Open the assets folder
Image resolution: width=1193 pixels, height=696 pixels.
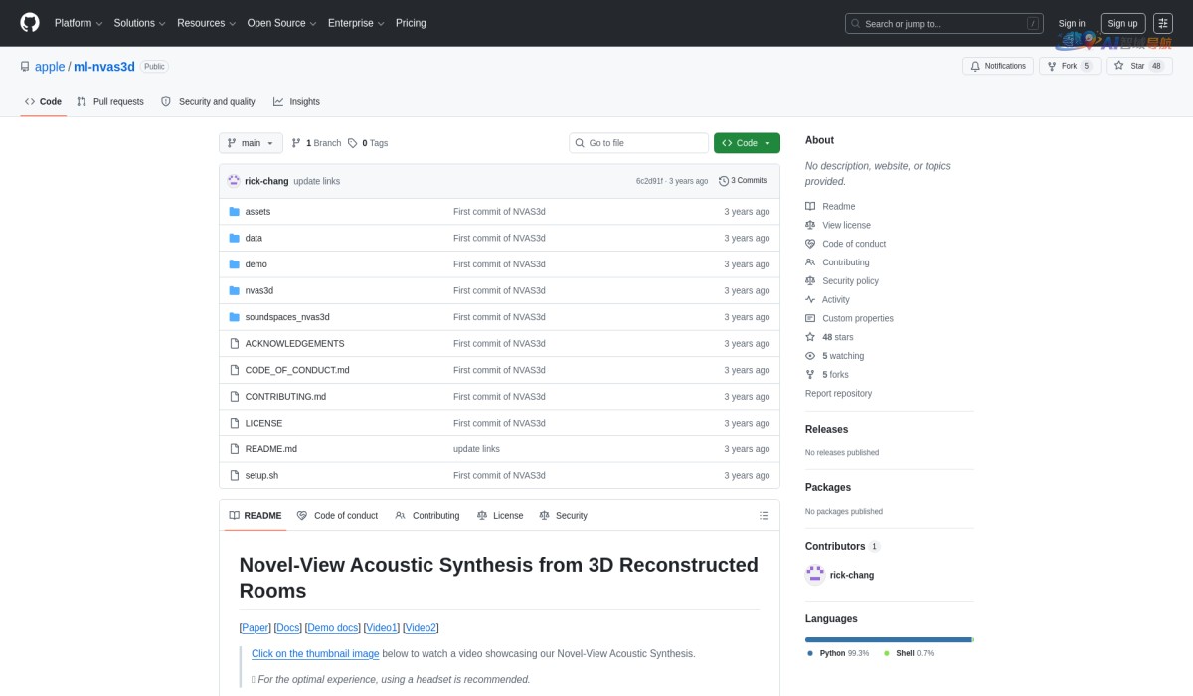point(257,212)
